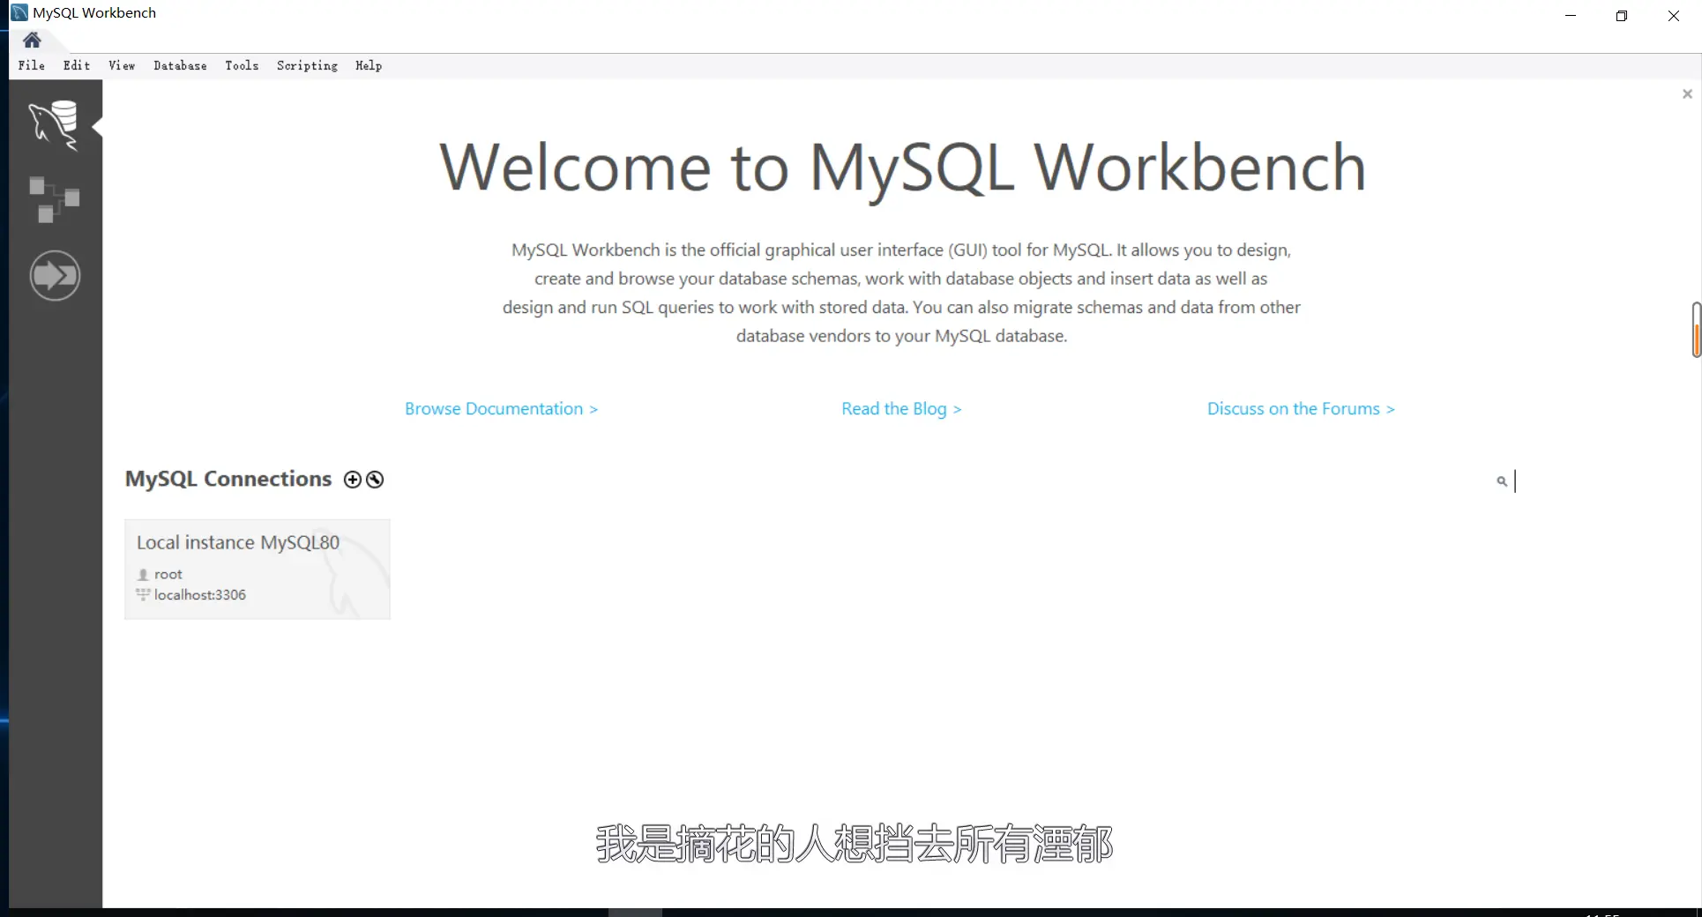Open the Edit menu

[77, 65]
